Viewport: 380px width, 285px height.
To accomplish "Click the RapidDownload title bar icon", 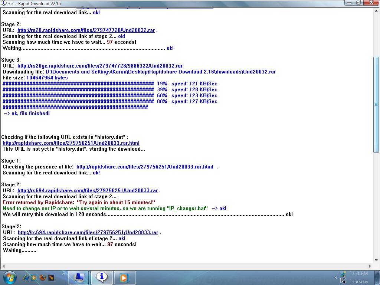I will (3, 3).
